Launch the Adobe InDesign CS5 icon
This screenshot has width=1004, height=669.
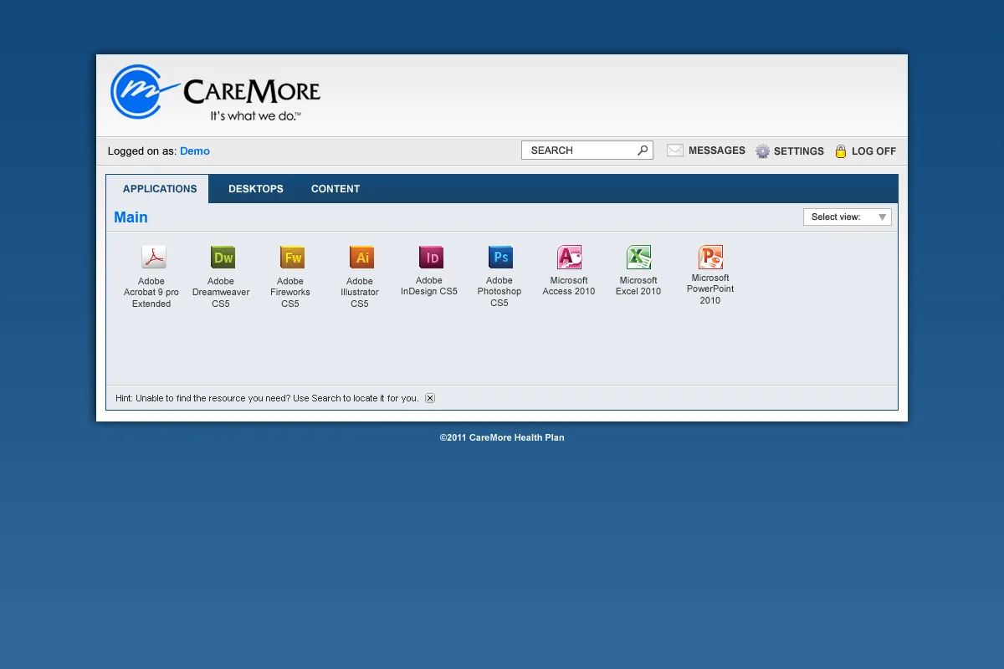431,257
